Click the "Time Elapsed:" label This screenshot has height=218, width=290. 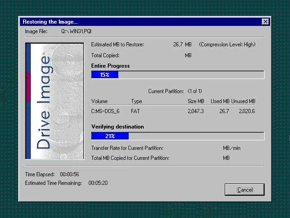pyautogui.click(x=40, y=174)
